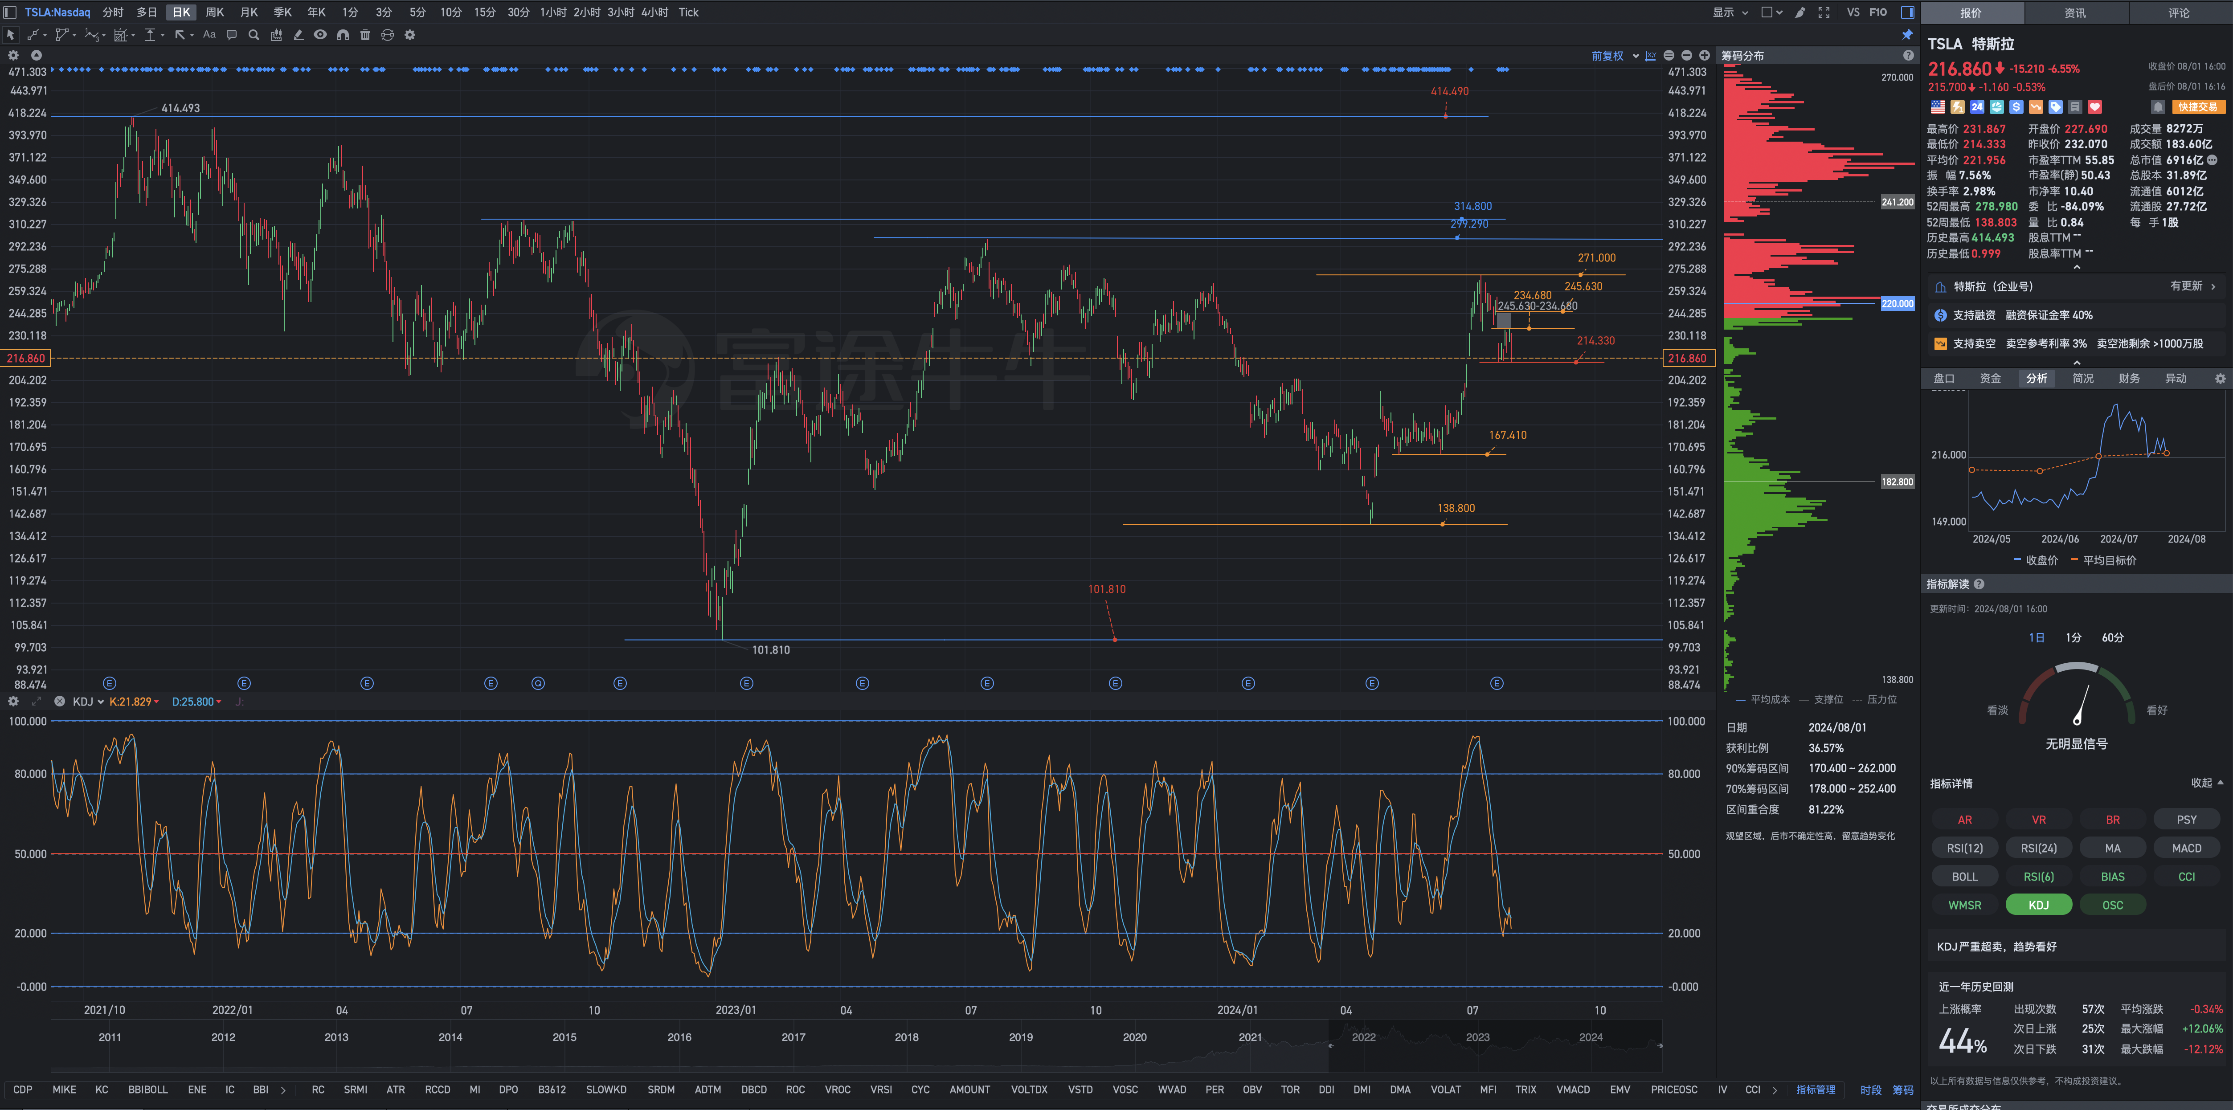Select the 分时 intraday chart
Image resolution: width=2233 pixels, height=1110 pixels.
pos(114,12)
